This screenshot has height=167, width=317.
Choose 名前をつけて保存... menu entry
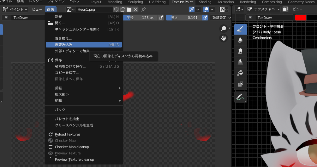pyautogui.click(x=84, y=66)
